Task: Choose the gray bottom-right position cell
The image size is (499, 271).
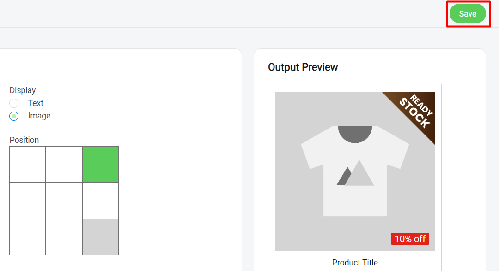Action: pos(100,237)
